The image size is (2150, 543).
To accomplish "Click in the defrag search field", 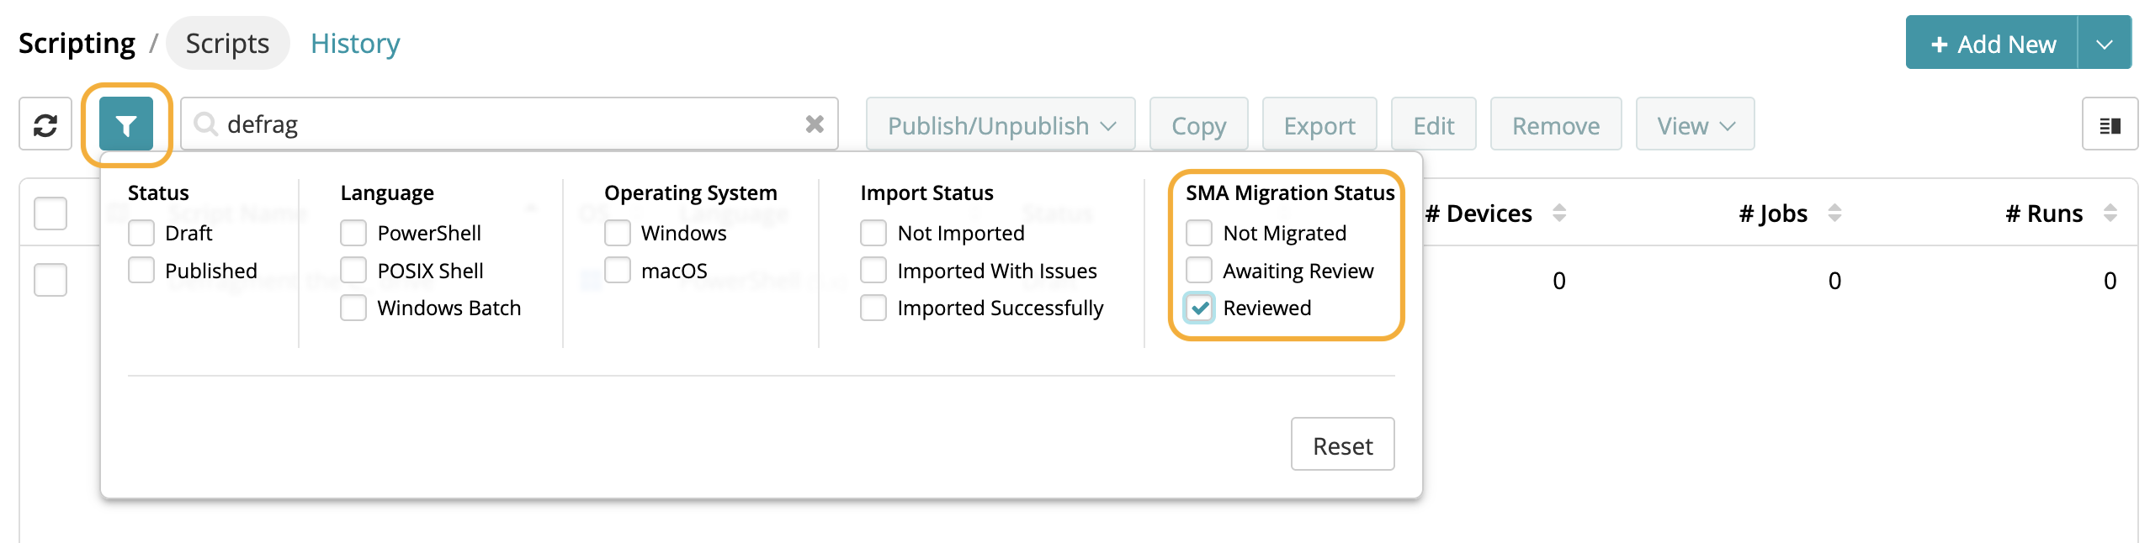I will tap(505, 124).
